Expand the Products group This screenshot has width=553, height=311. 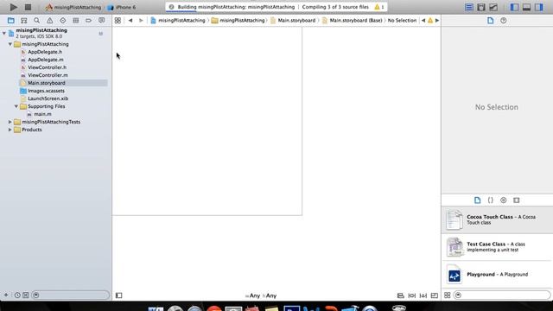click(10, 130)
